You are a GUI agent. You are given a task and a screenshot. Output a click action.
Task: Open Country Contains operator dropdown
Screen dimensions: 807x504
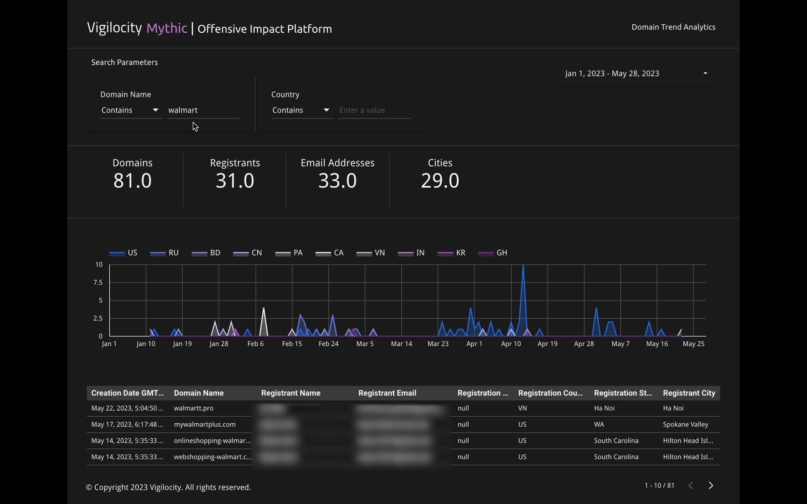click(x=301, y=110)
